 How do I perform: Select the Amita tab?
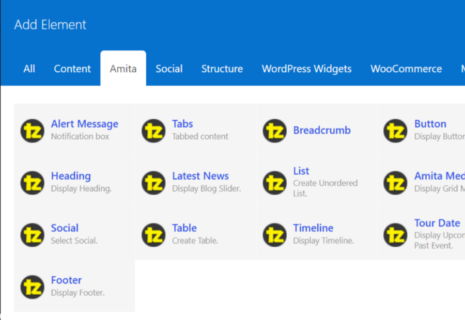(x=123, y=69)
